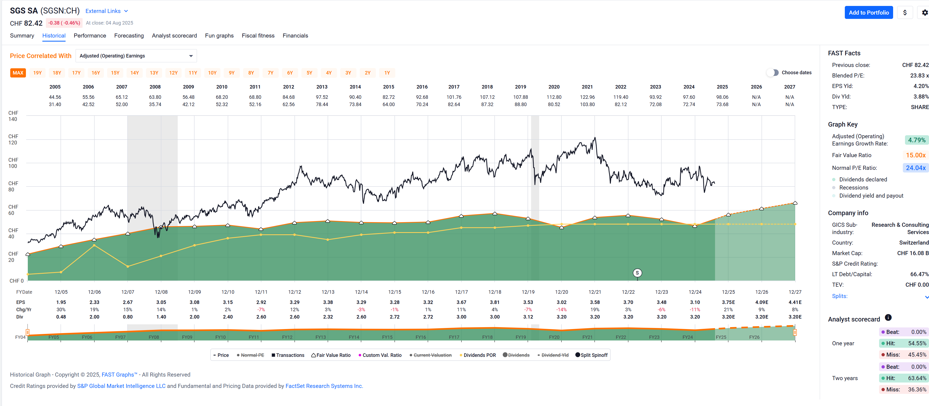Viewport: 929px width, 406px height.
Task: Click the Splits link
Action: click(x=840, y=296)
